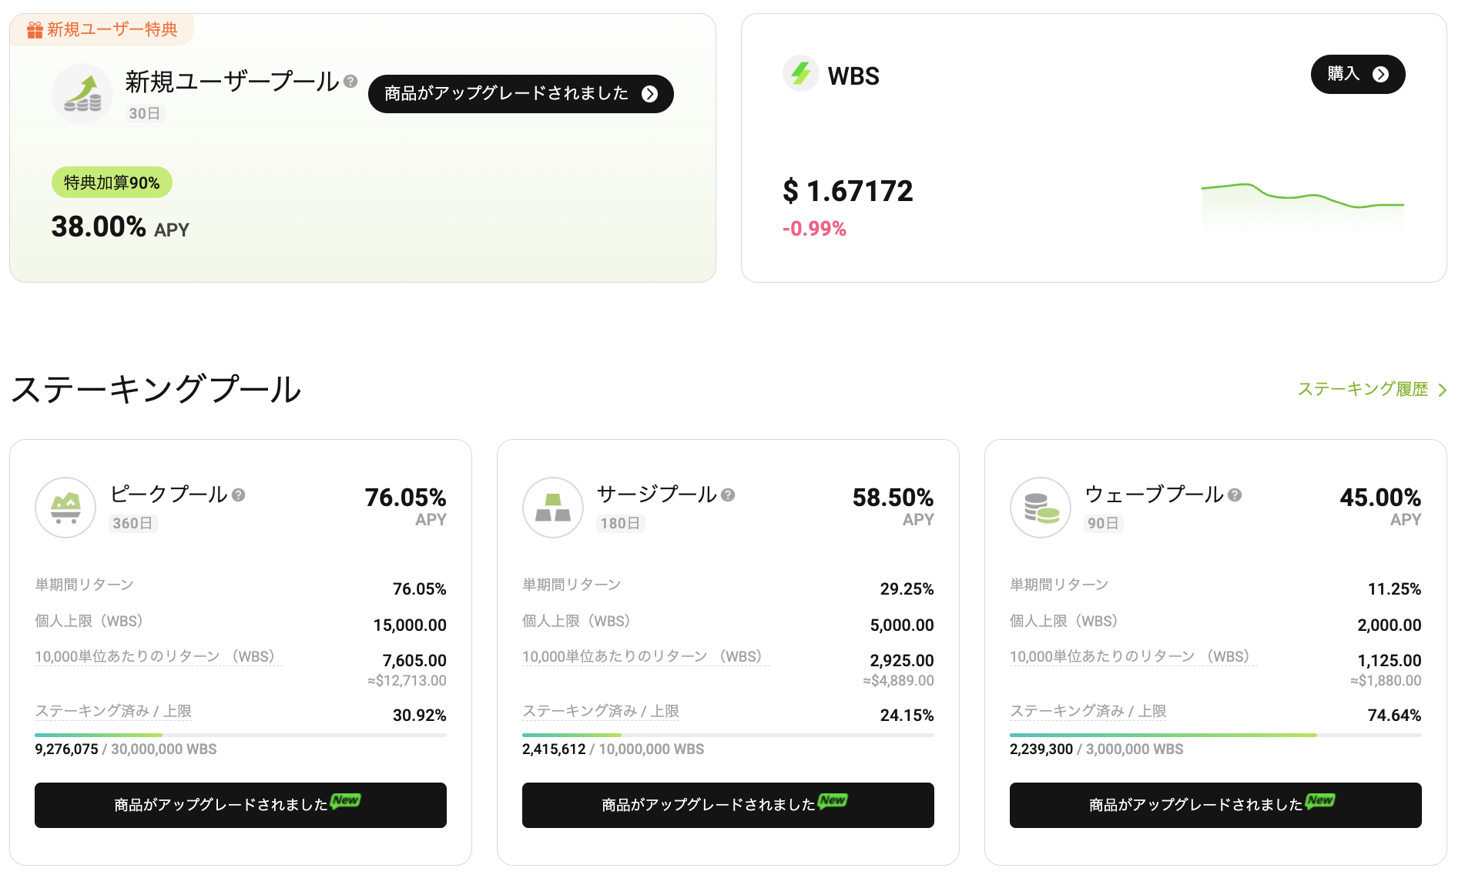Viewport: 1465px width, 875px height.
Task: Open help icon next to ウェーブプール
Action: pyautogui.click(x=1235, y=494)
